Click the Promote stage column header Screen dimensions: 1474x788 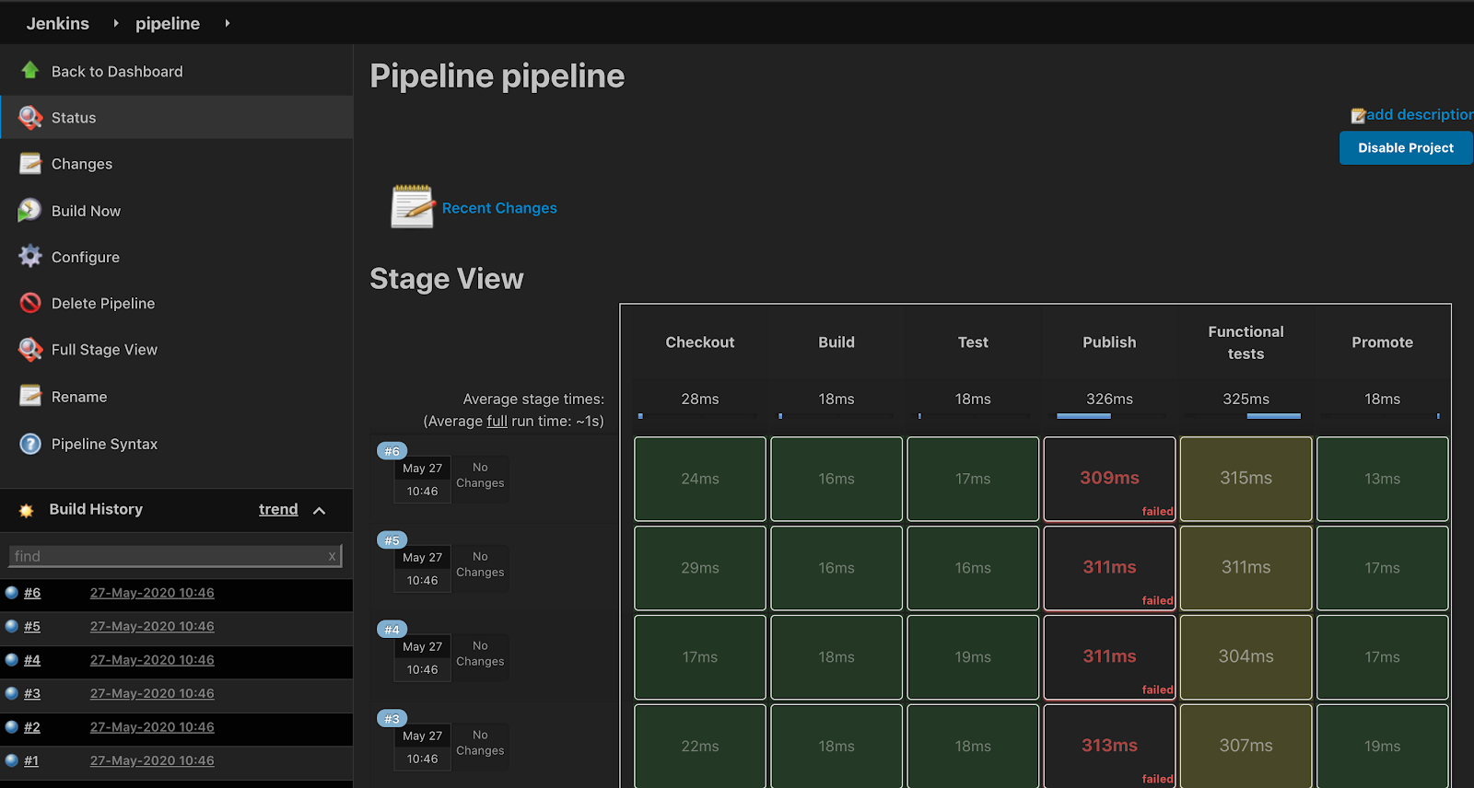point(1382,342)
